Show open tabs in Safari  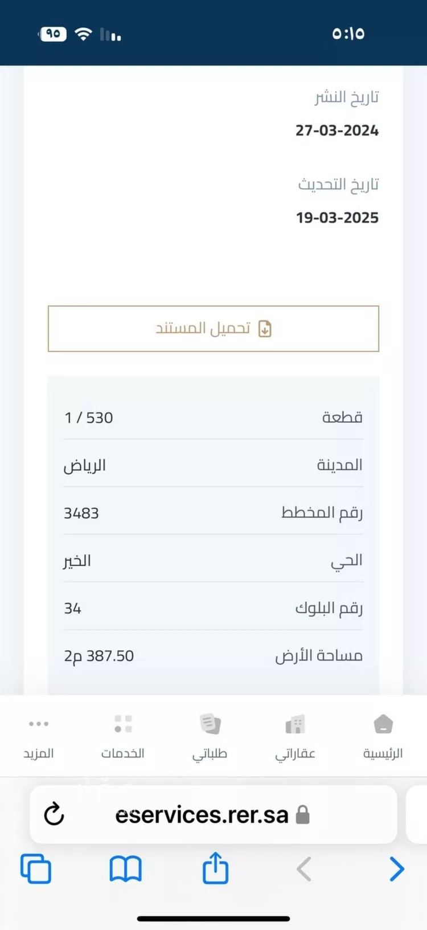click(36, 869)
